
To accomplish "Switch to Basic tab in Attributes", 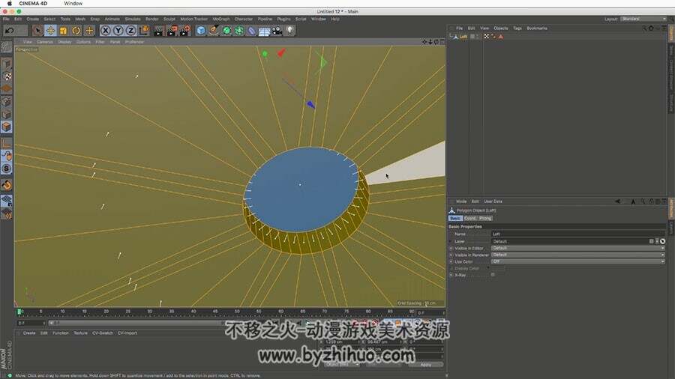I will [x=455, y=218].
